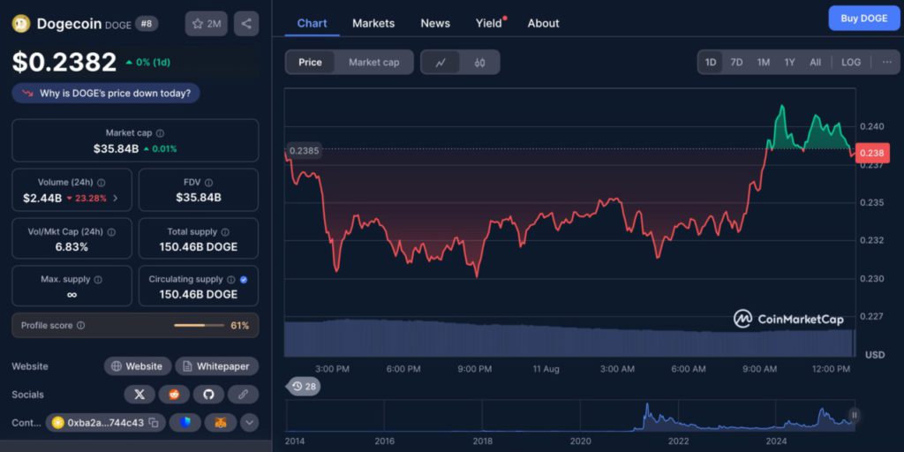
Task: Open chart more options ellipsis menu
Action: 885,63
